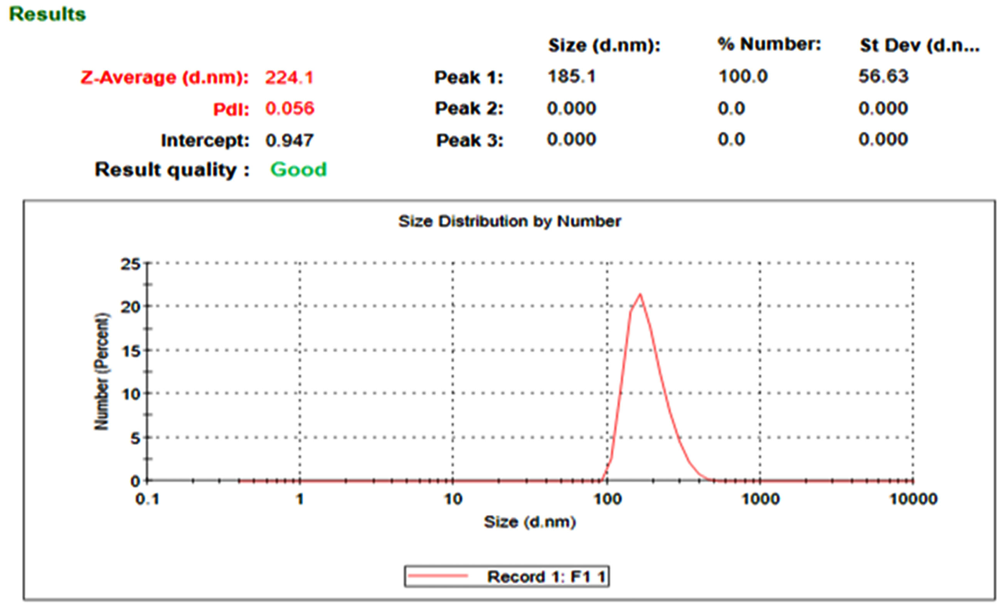Click the Z-Average value 224.1
Screen dimensions: 1003x612
coord(289,78)
